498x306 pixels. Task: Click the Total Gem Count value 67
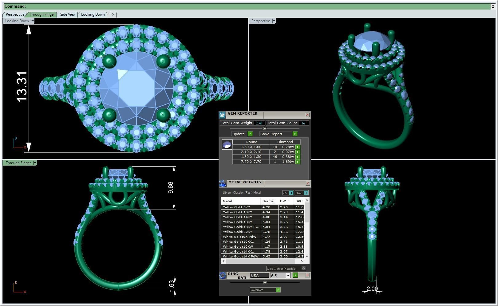(304, 123)
